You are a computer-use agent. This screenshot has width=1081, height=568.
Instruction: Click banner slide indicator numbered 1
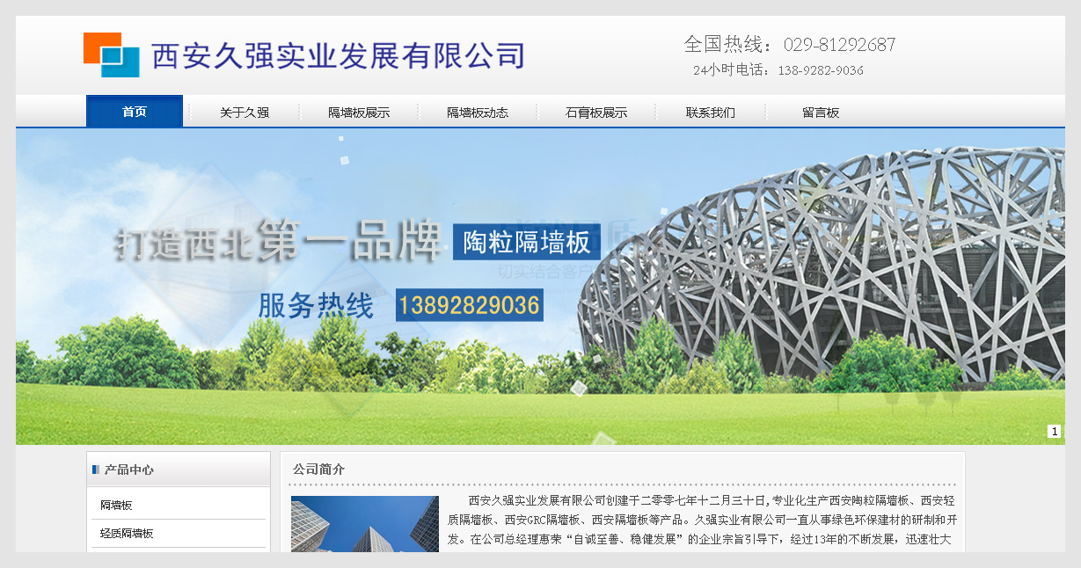[1053, 430]
